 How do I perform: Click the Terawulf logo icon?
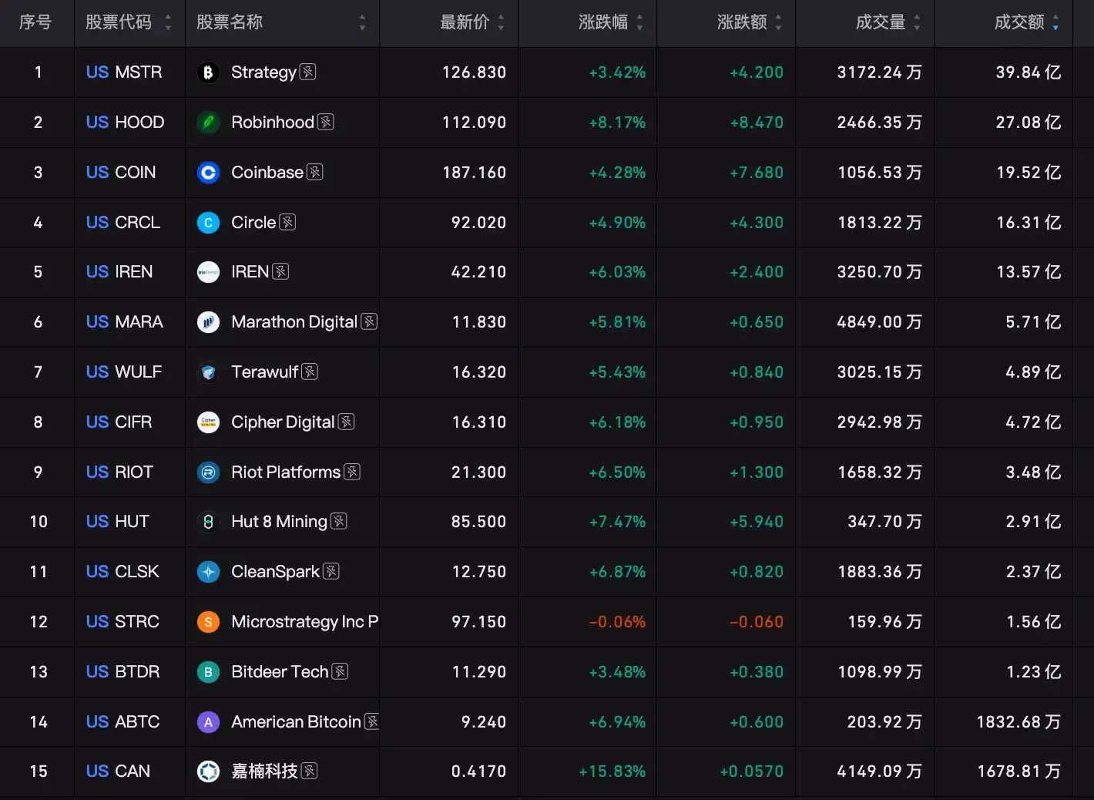click(208, 372)
